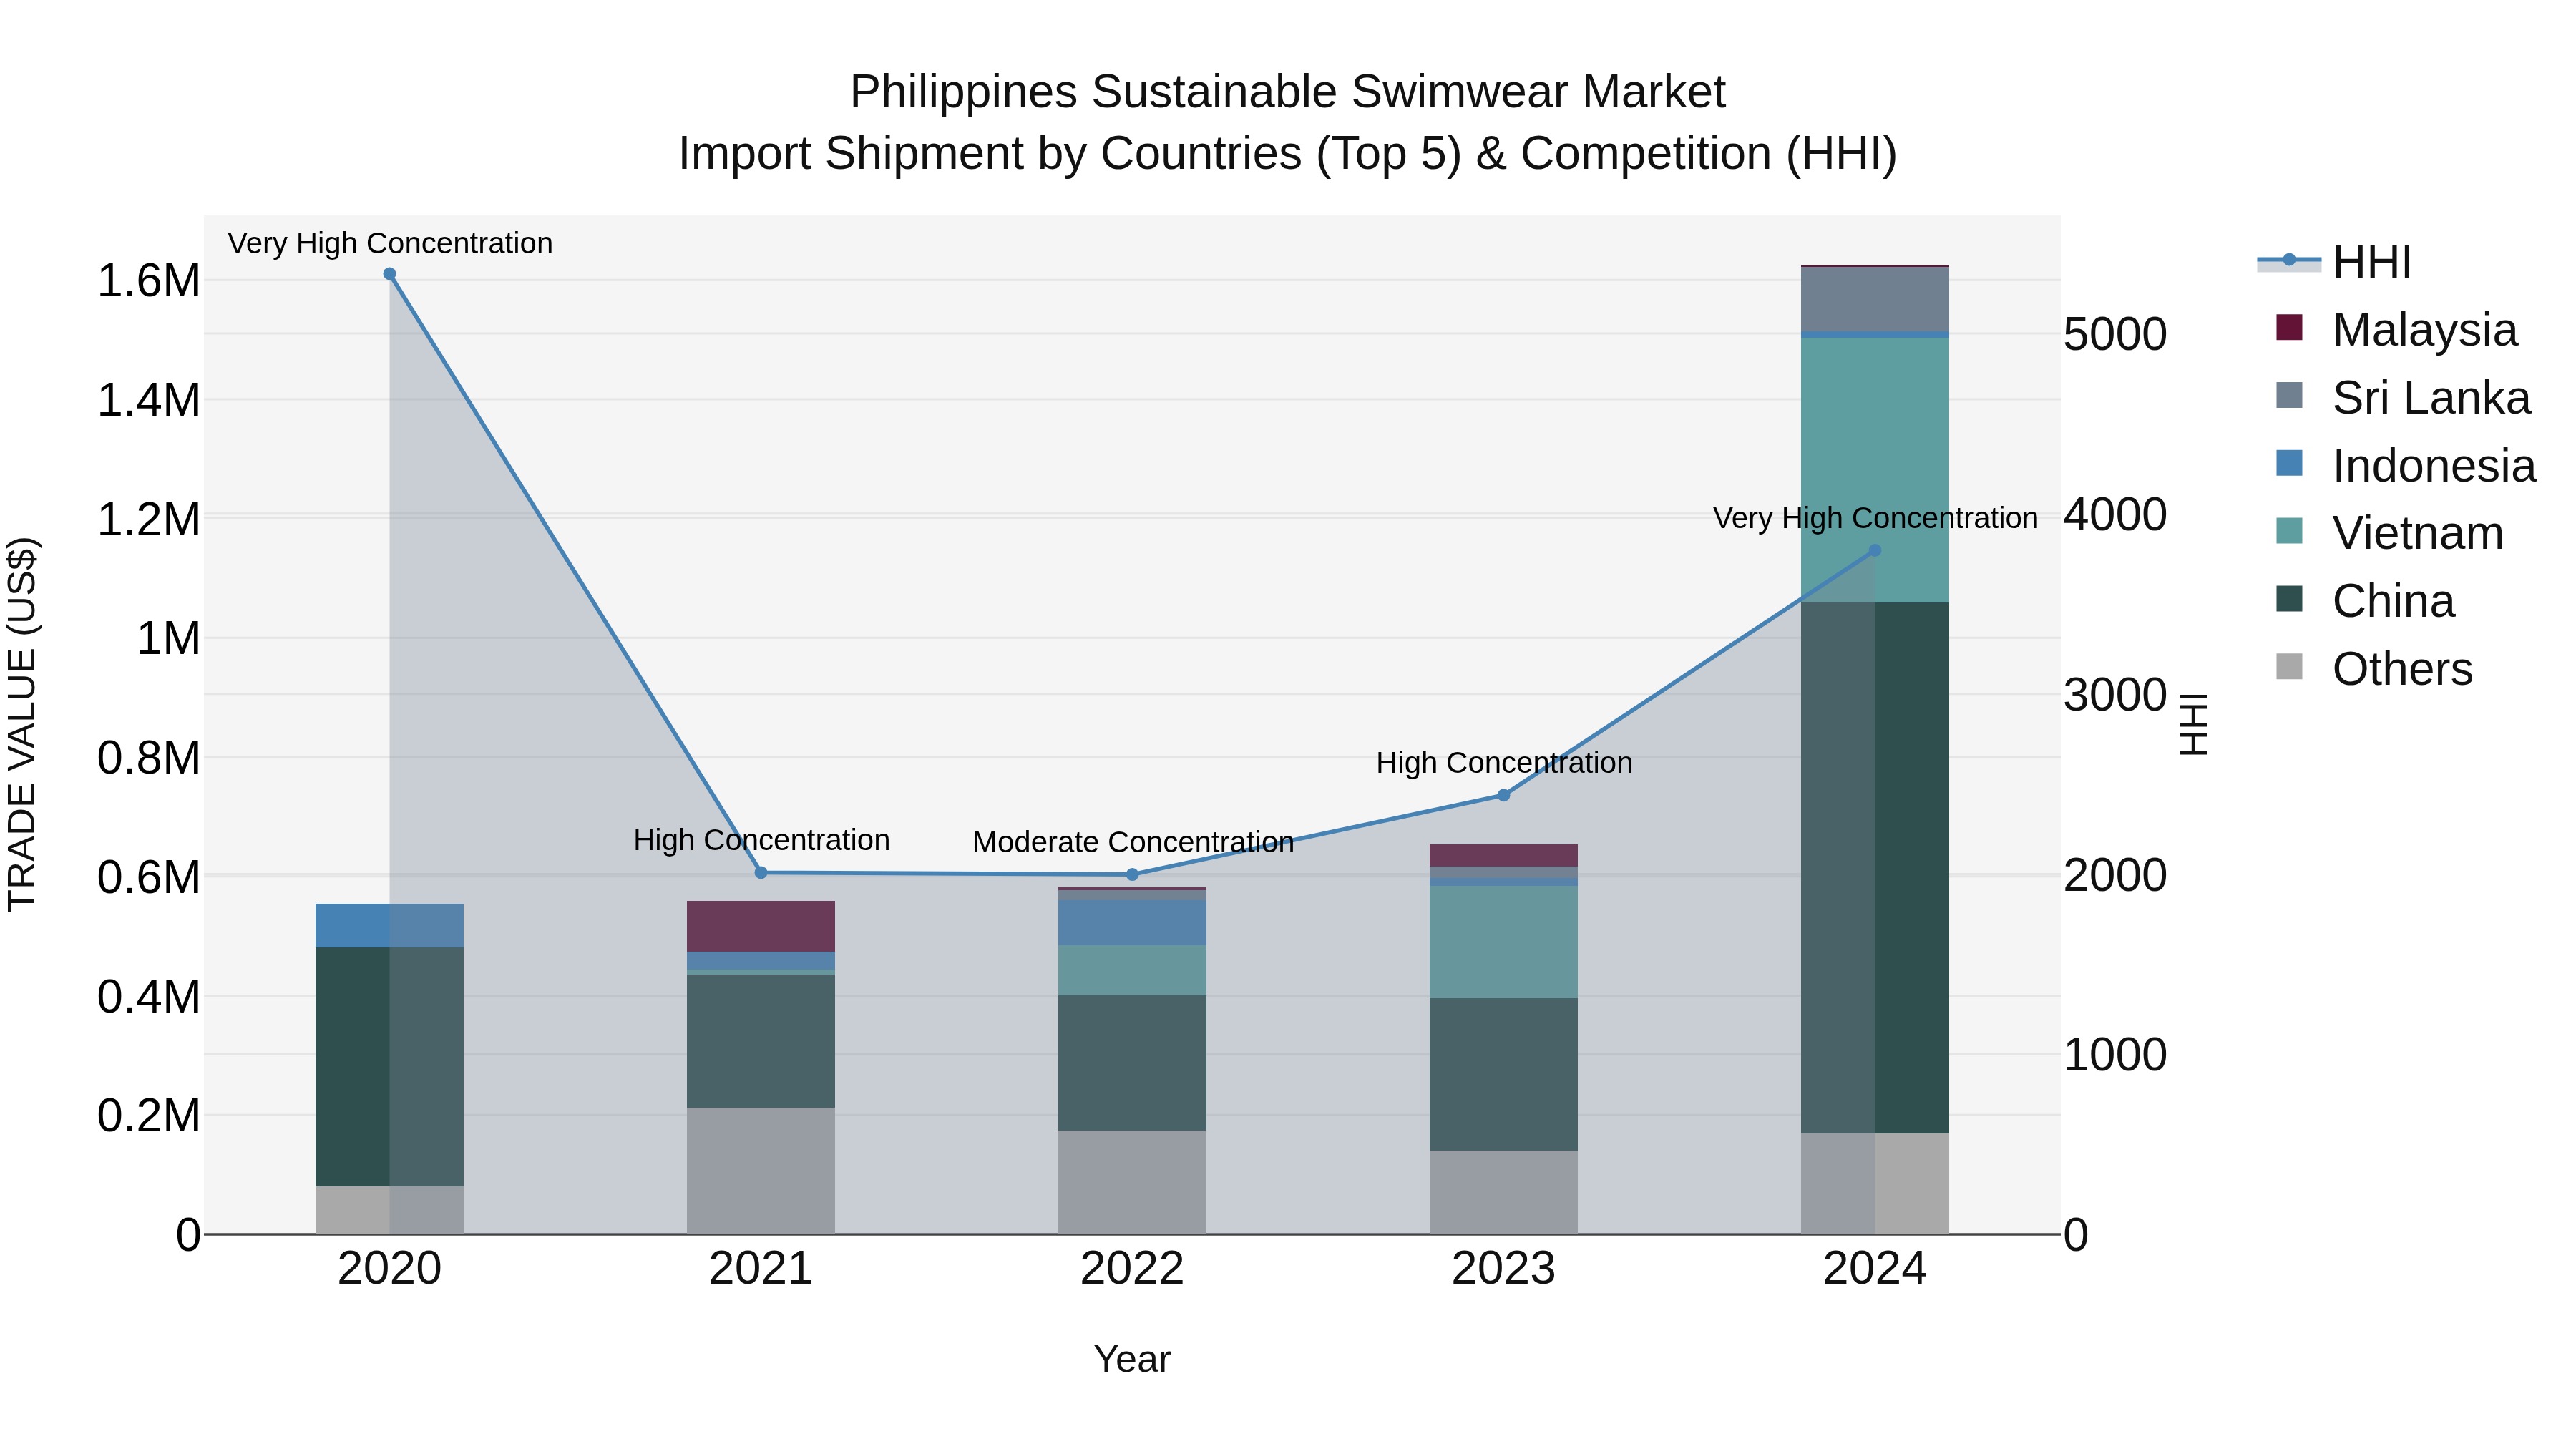2576x1449 pixels.
Task: Click the 2021 x-axis tick label
Action: click(761, 1269)
